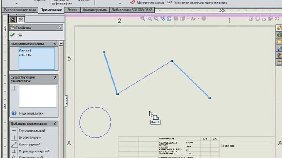Viewport: 282px width, 158px height.
Task: Click vertex joining left and middle lines
Action: pos(118,93)
